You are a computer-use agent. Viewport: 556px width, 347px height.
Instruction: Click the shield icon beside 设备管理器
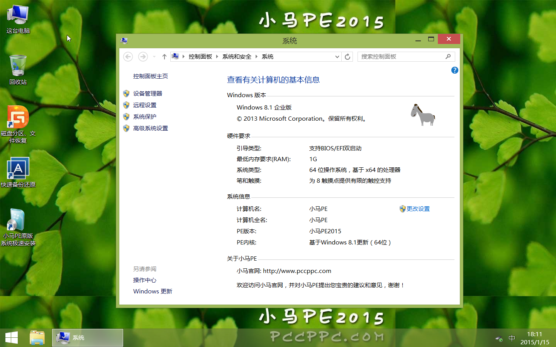(x=126, y=93)
